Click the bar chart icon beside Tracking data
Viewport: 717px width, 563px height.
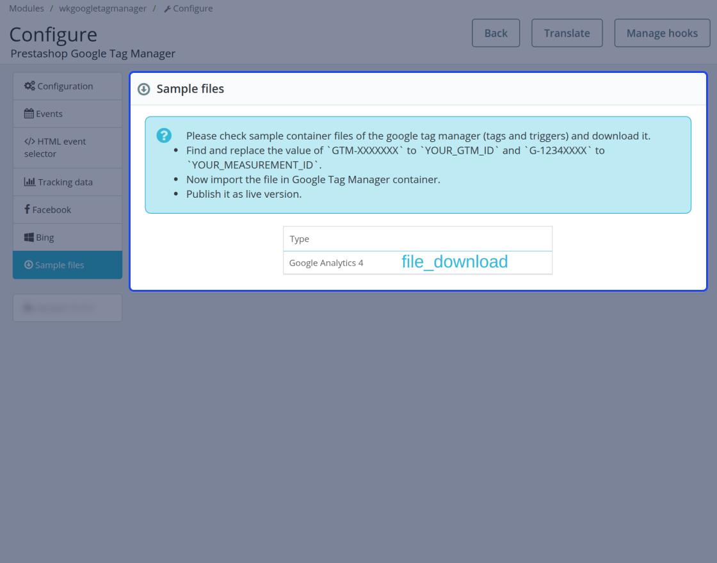point(29,182)
